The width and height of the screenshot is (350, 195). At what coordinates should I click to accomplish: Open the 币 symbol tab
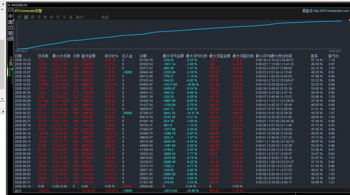[x=58, y=17]
